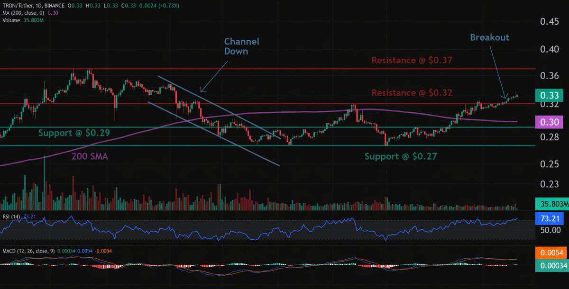Select the 'Resistance @ $0.32' label

412,92
